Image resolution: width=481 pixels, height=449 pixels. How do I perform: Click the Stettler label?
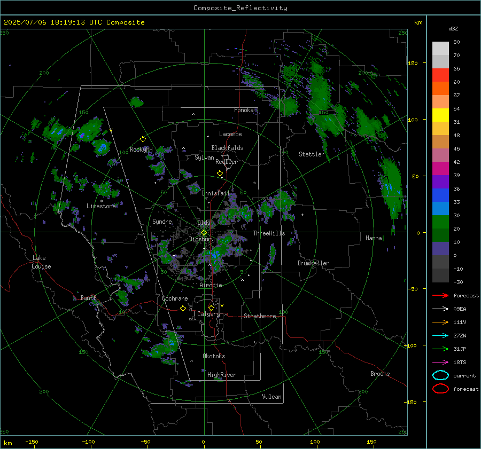pyautogui.click(x=312, y=154)
